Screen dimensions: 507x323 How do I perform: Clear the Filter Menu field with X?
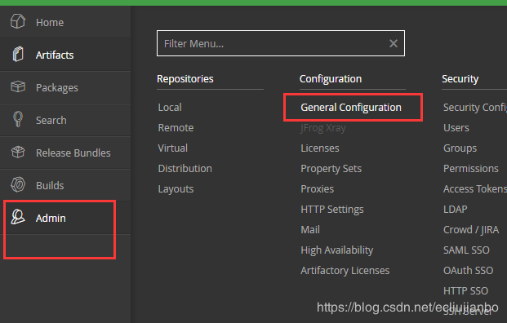coord(394,43)
